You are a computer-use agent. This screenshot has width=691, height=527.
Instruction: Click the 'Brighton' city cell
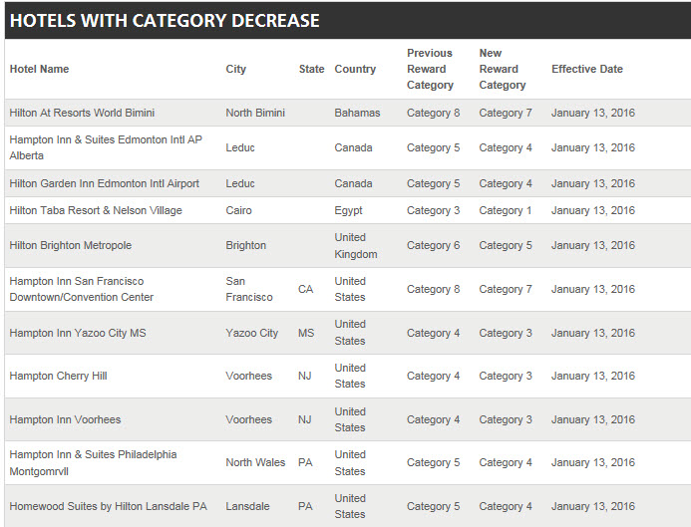[x=246, y=245]
